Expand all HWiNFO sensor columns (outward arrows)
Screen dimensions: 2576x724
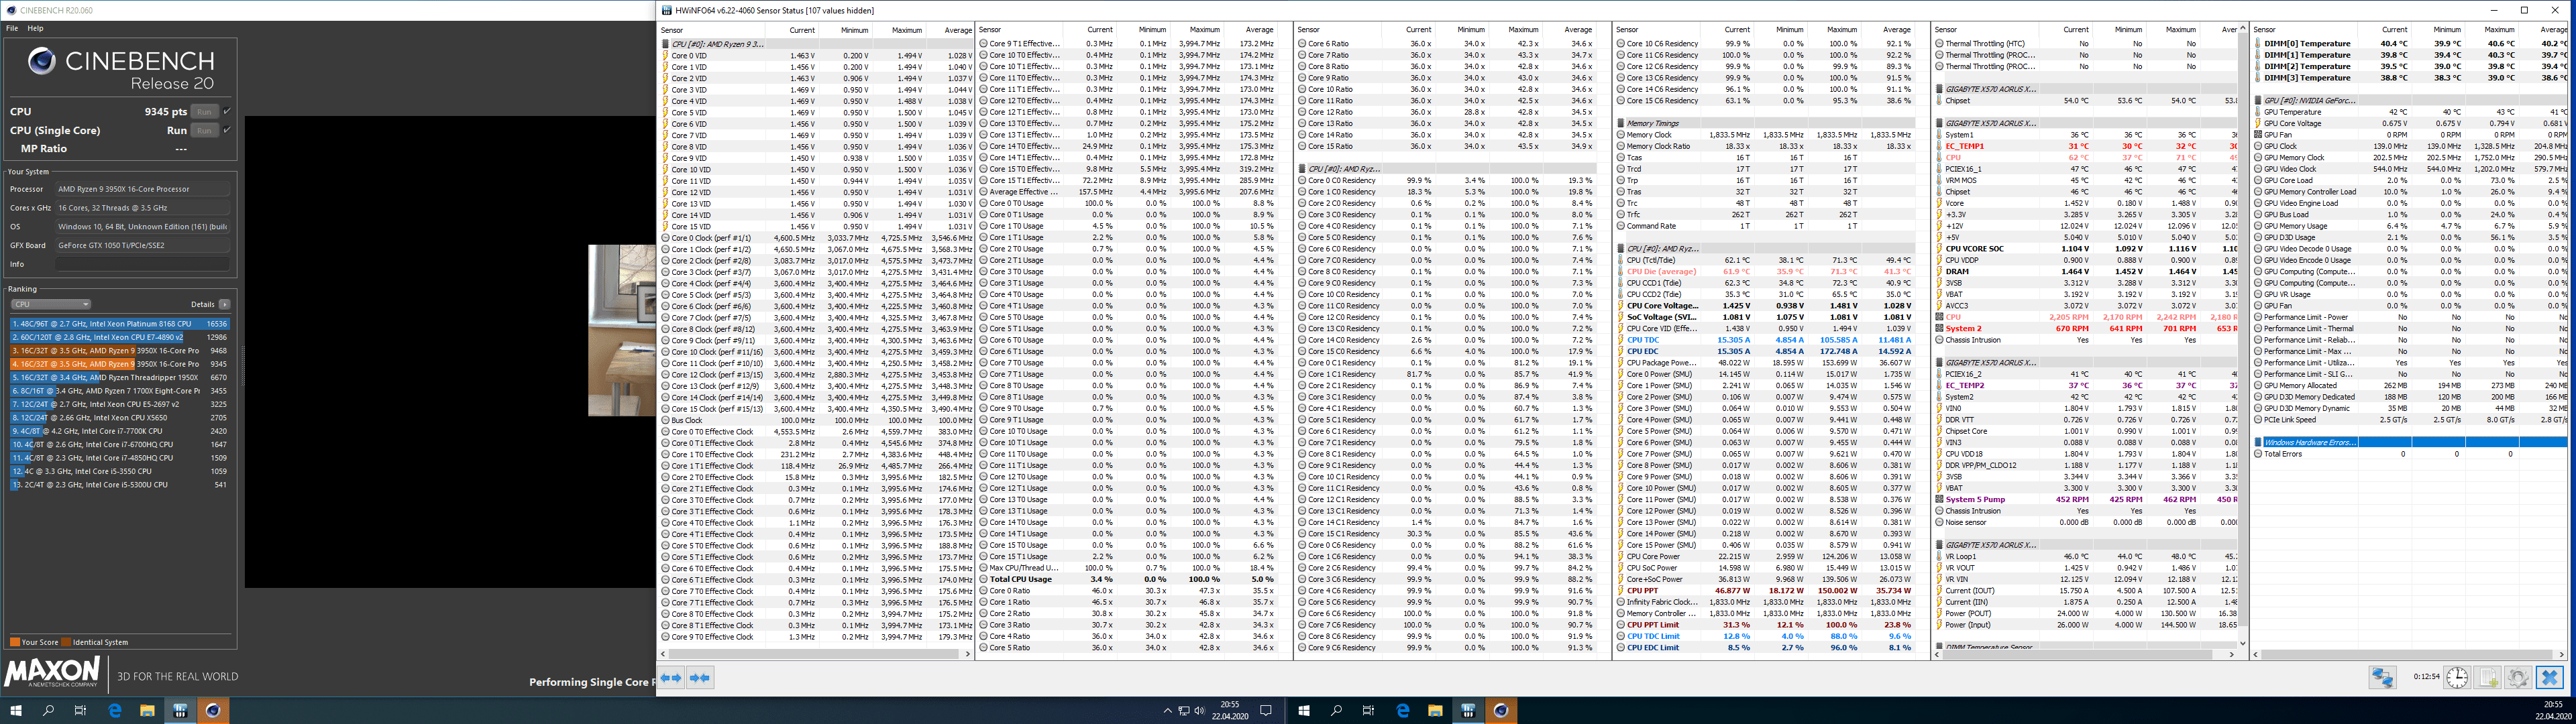click(671, 678)
